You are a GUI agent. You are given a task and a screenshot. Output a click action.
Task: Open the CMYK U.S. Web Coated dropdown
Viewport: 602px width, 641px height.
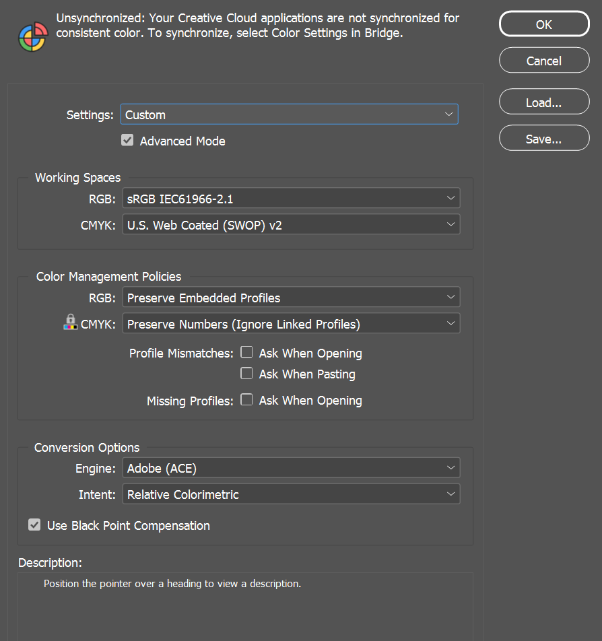(291, 224)
